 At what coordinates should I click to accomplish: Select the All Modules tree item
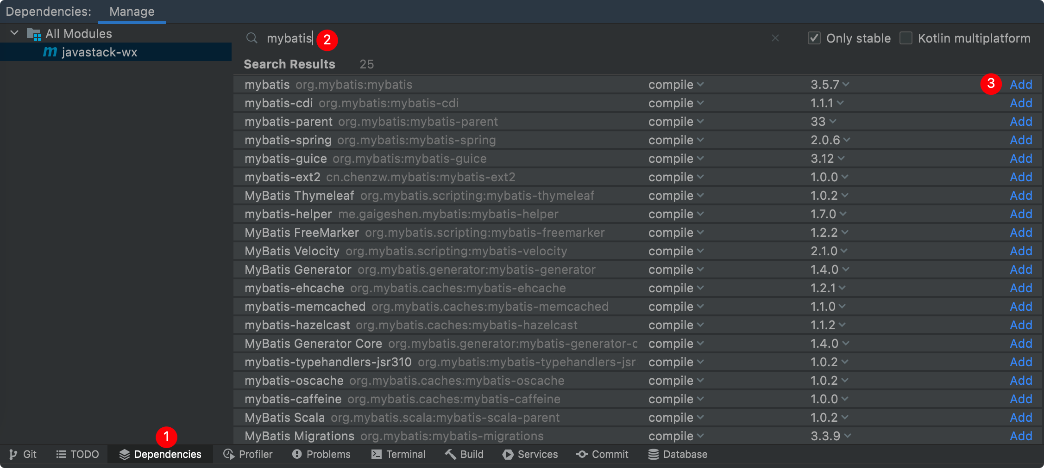[x=116, y=33]
